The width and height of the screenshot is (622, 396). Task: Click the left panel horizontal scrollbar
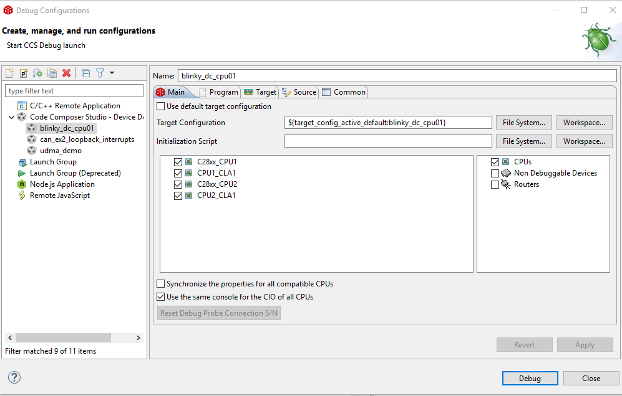pyautogui.click(x=62, y=337)
